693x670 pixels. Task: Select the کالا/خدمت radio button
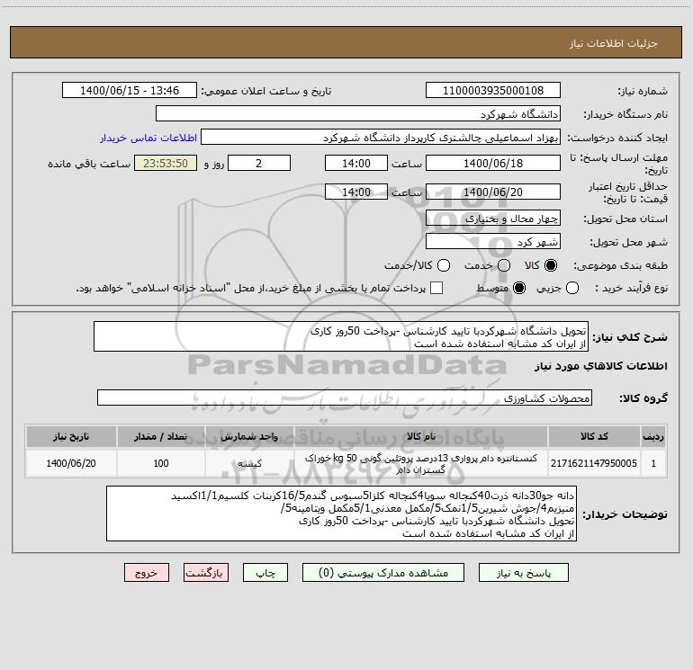coord(444,265)
